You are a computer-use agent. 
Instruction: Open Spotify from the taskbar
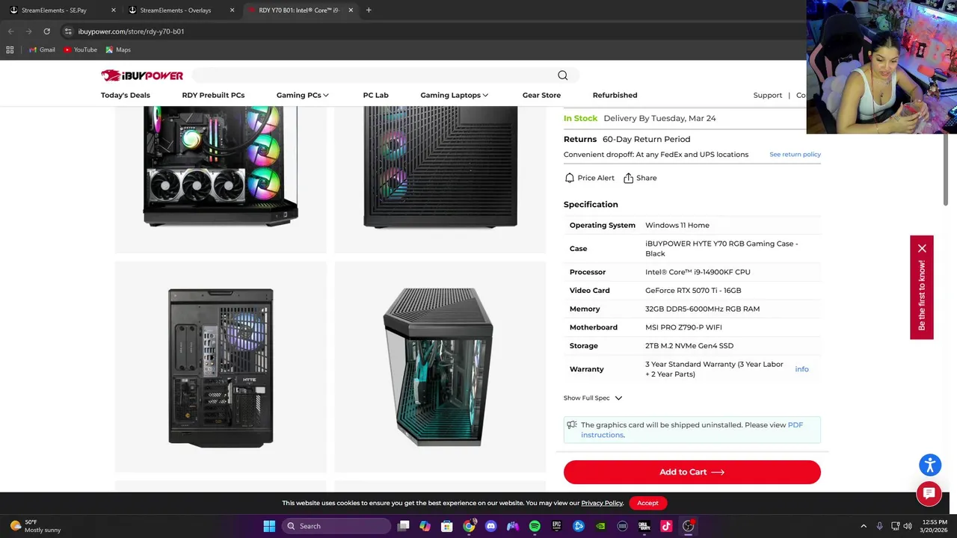(x=535, y=526)
